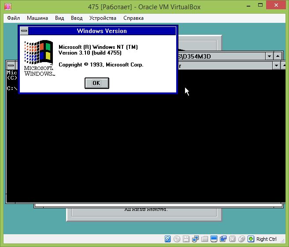
Task: Open the Устройства menu
Action: tap(103, 18)
